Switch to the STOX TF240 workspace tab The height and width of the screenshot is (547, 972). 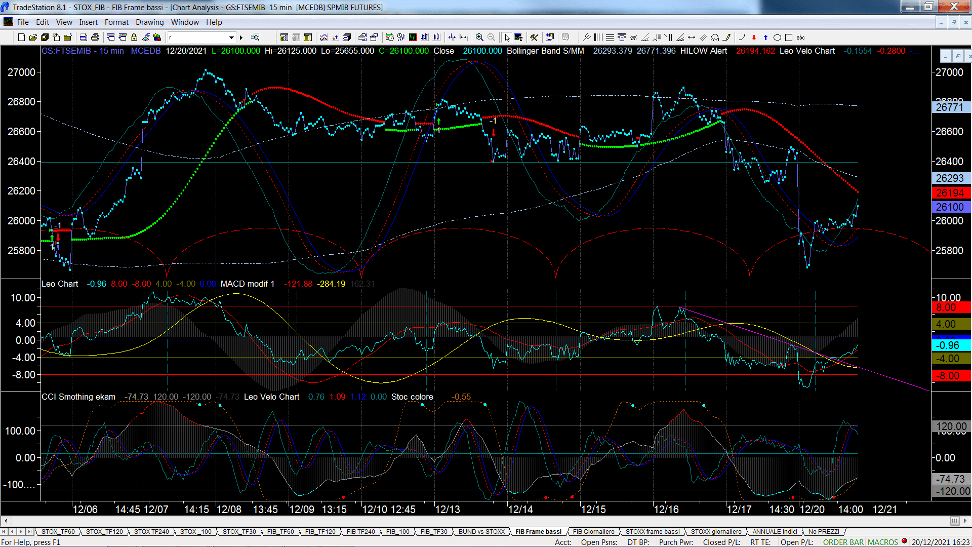click(x=151, y=532)
